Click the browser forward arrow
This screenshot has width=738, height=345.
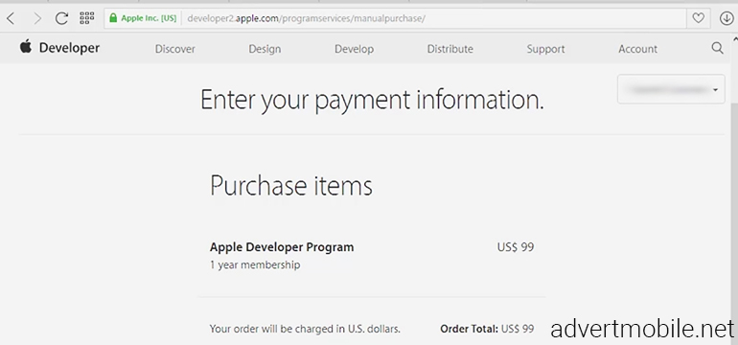tap(37, 19)
